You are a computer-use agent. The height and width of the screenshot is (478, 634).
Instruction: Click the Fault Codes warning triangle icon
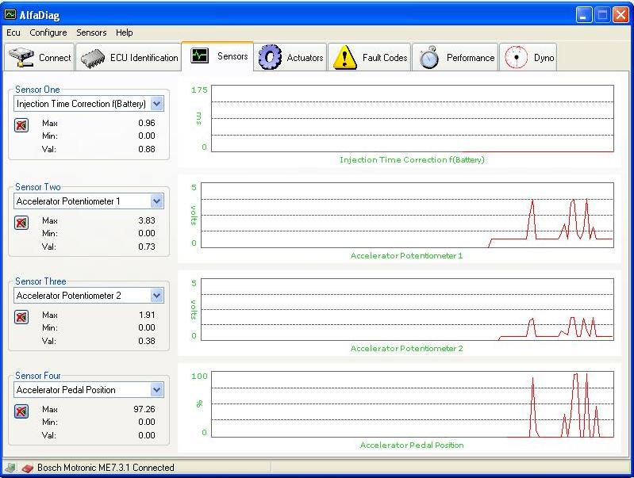(x=344, y=57)
